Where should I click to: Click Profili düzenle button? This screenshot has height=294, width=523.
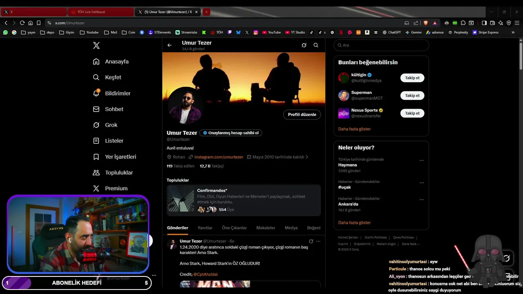302,115
